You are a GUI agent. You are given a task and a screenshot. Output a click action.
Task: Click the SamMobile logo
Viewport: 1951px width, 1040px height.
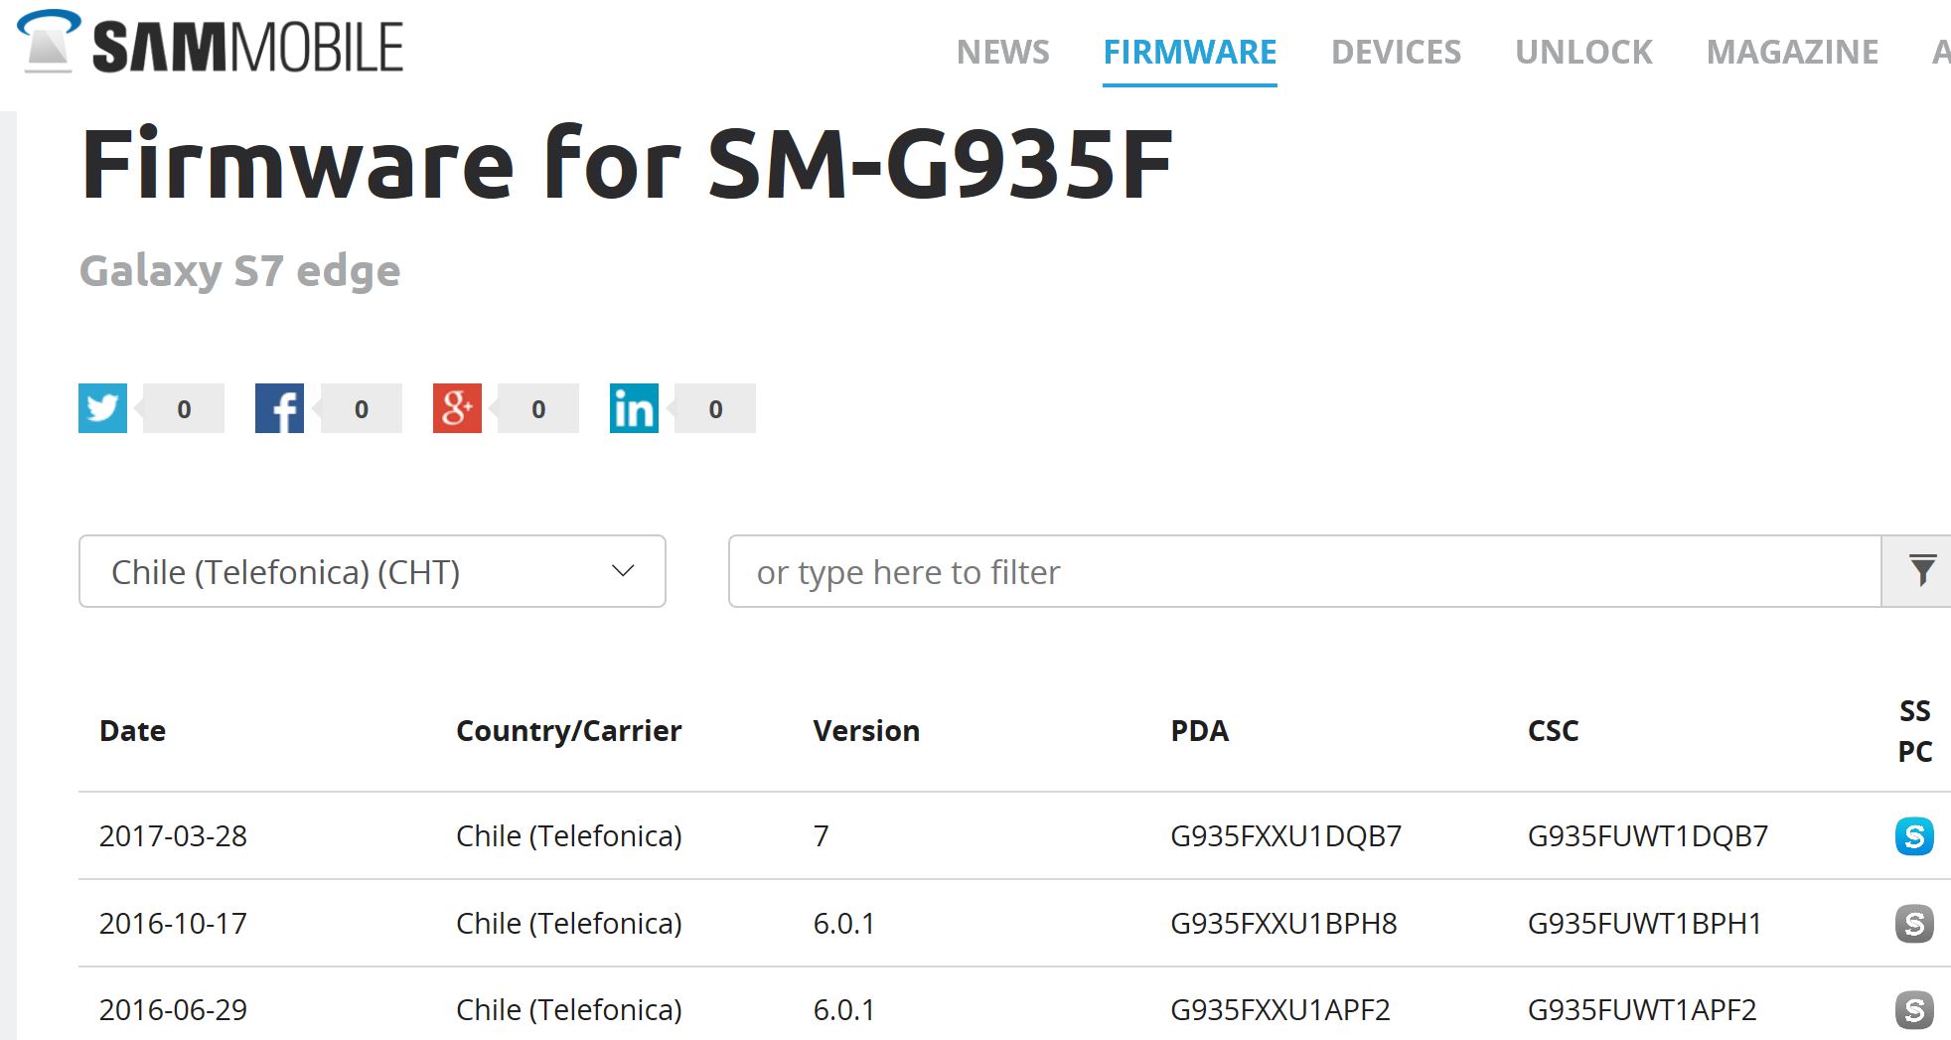[211, 44]
